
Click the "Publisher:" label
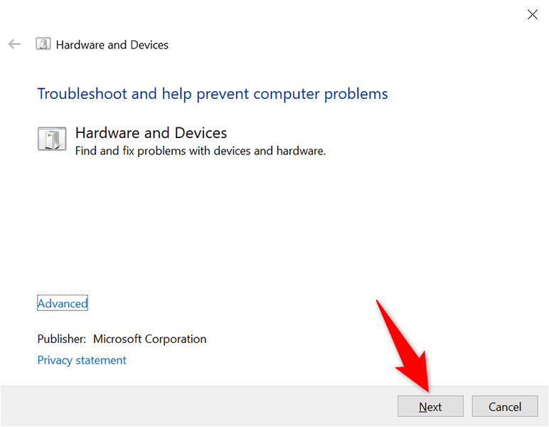click(62, 339)
